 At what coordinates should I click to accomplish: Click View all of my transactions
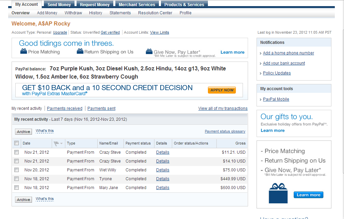[x=223, y=108]
